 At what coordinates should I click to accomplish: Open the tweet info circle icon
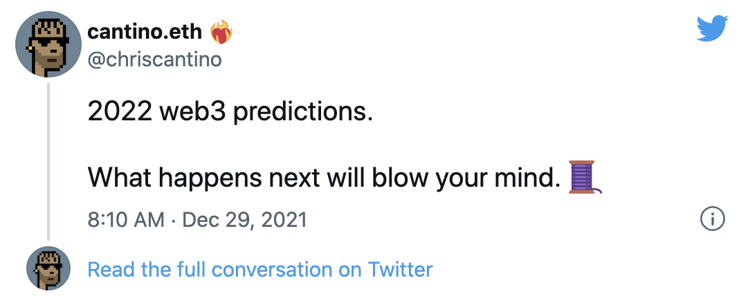point(713,220)
